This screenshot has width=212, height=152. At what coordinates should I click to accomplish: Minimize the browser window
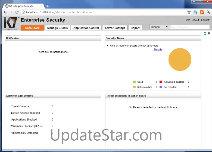(x=194, y=1)
